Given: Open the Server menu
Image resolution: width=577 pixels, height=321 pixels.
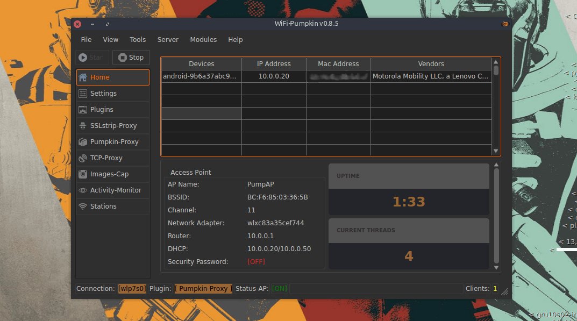Looking at the screenshot, I should [x=168, y=40].
